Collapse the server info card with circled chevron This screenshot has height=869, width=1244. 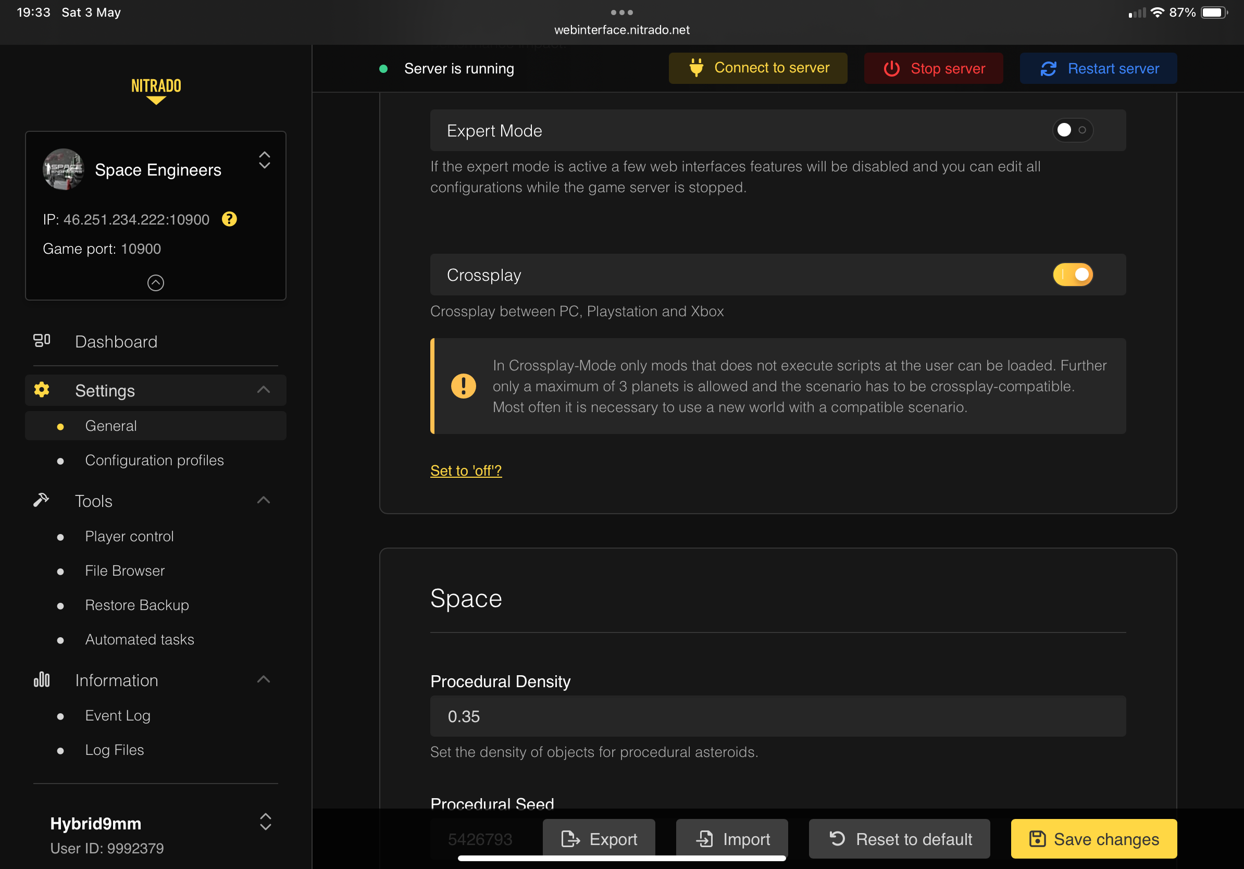(155, 282)
